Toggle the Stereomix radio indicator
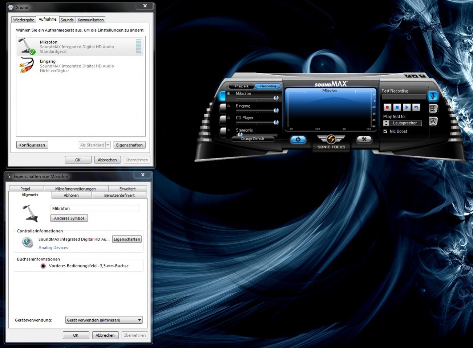This screenshot has width=473, height=348. click(x=229, y=130)
